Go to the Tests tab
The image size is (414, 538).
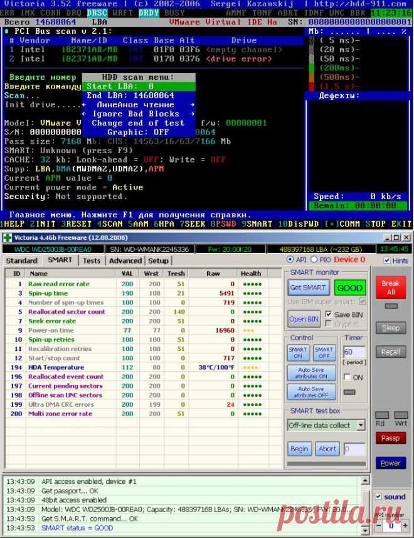tap(92, 261)
